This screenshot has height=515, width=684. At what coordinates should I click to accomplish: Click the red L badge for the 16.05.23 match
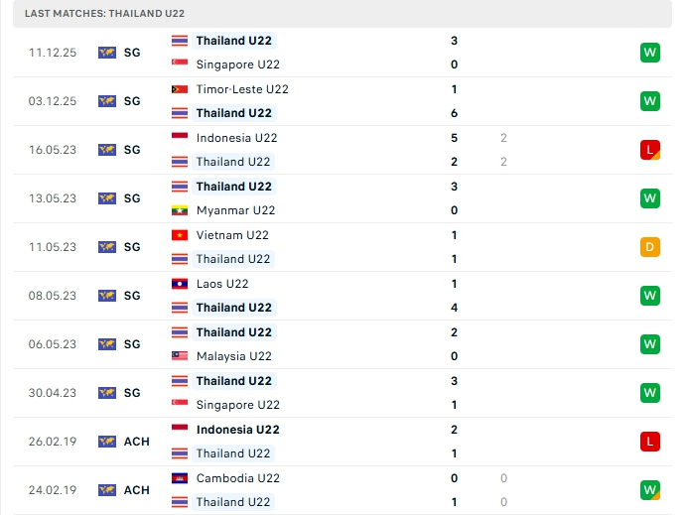[x=650, y=150]
